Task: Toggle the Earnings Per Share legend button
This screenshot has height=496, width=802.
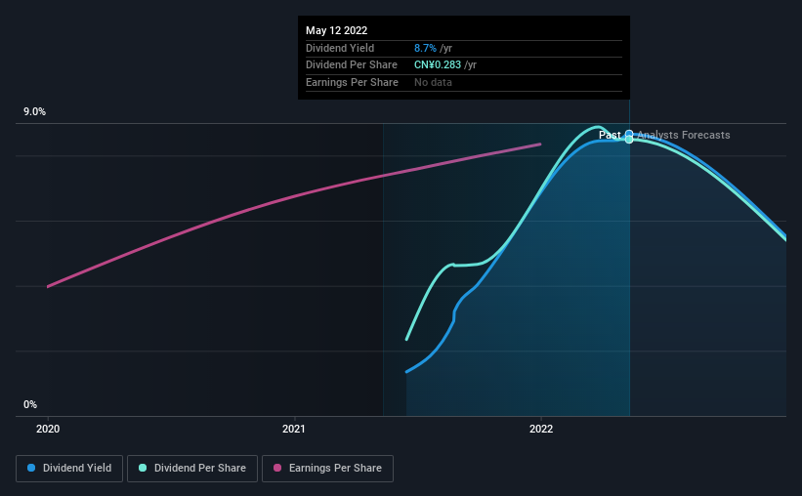Action: [x=327, y=469]
